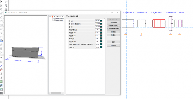Click the 宽 (W) field showing 110.00

(98, 24)
